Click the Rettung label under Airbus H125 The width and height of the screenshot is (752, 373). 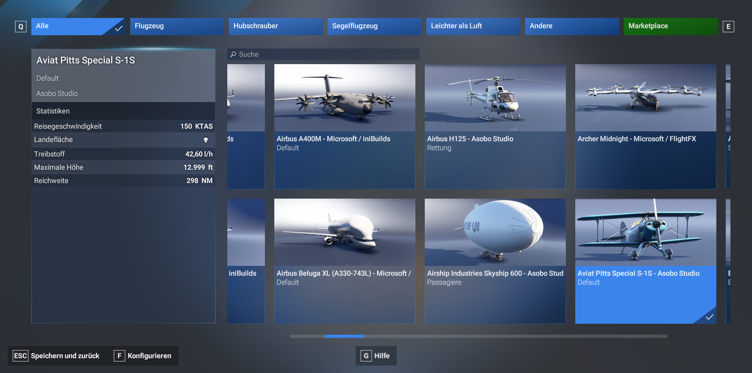click(x=439, y=148)
